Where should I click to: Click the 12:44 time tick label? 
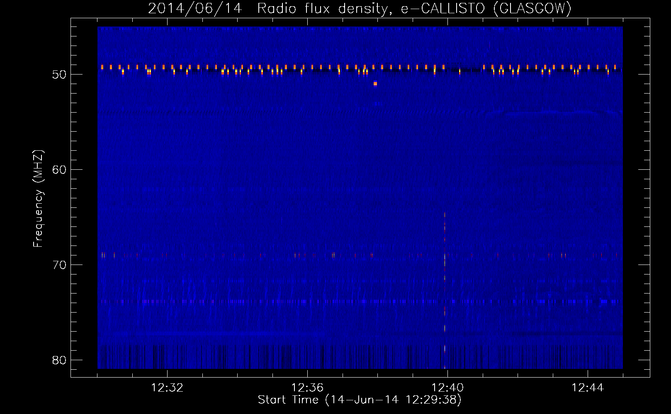[x=588, y=388]
